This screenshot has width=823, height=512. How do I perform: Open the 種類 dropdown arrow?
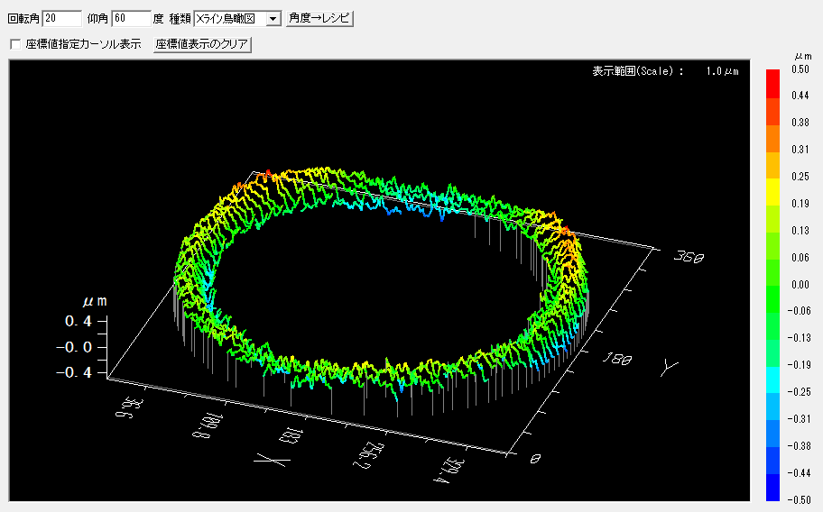click(273, 19)
